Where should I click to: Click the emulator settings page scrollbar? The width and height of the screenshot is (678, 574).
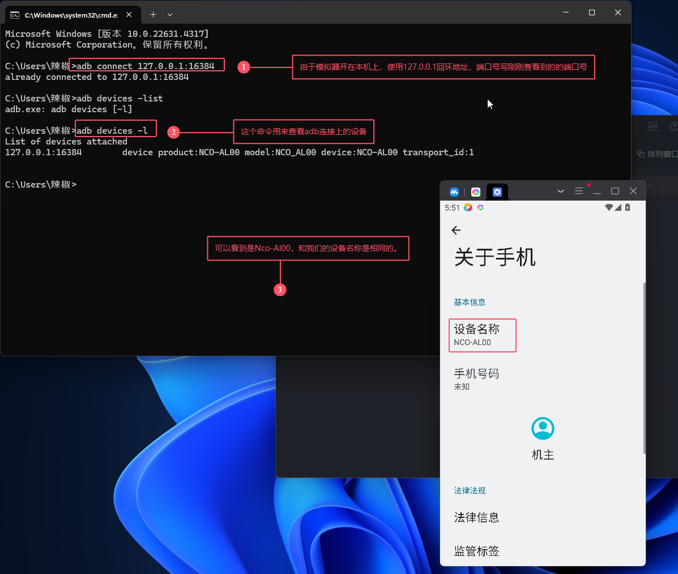644,368
